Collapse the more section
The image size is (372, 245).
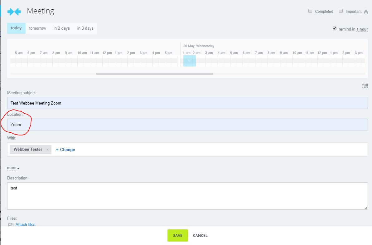[x=13, y=168]
